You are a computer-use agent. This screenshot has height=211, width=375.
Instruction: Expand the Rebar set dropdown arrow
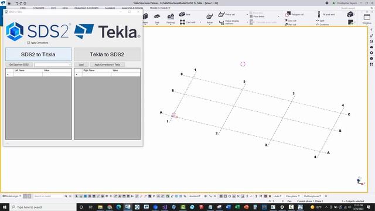(247, 15)
